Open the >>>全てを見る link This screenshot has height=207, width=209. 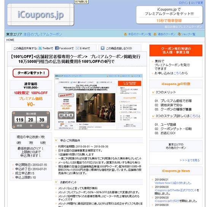190,160
